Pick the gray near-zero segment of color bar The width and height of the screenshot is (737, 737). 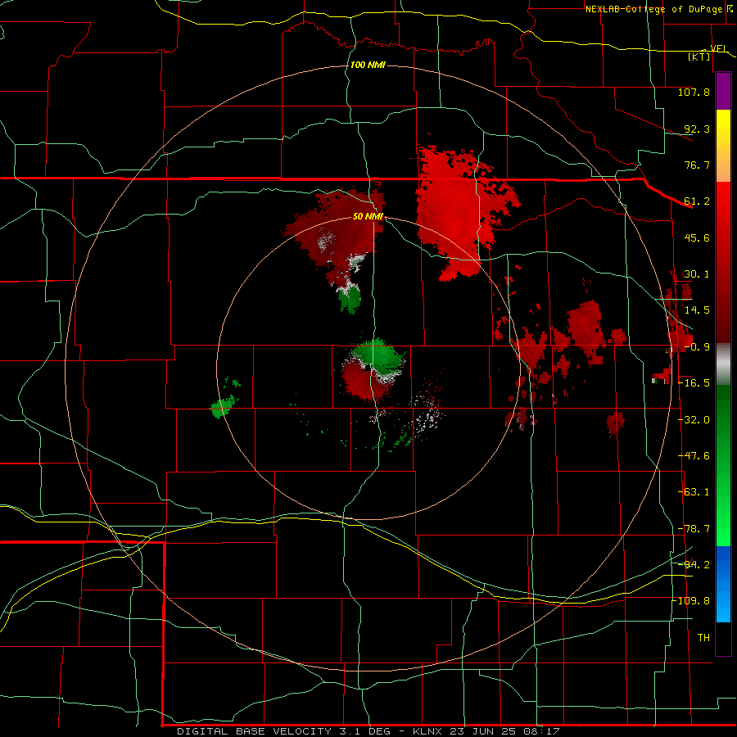pos(723,364)
